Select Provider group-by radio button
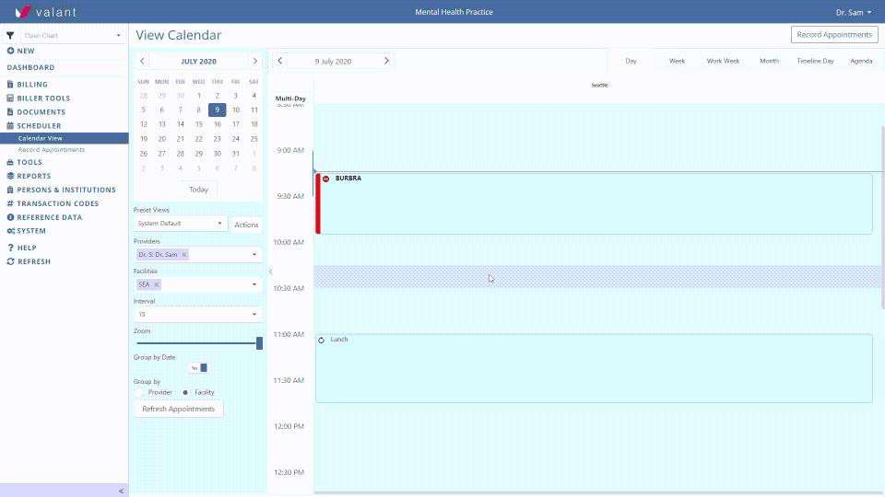885x497 pixels. (x=139, y=392)
